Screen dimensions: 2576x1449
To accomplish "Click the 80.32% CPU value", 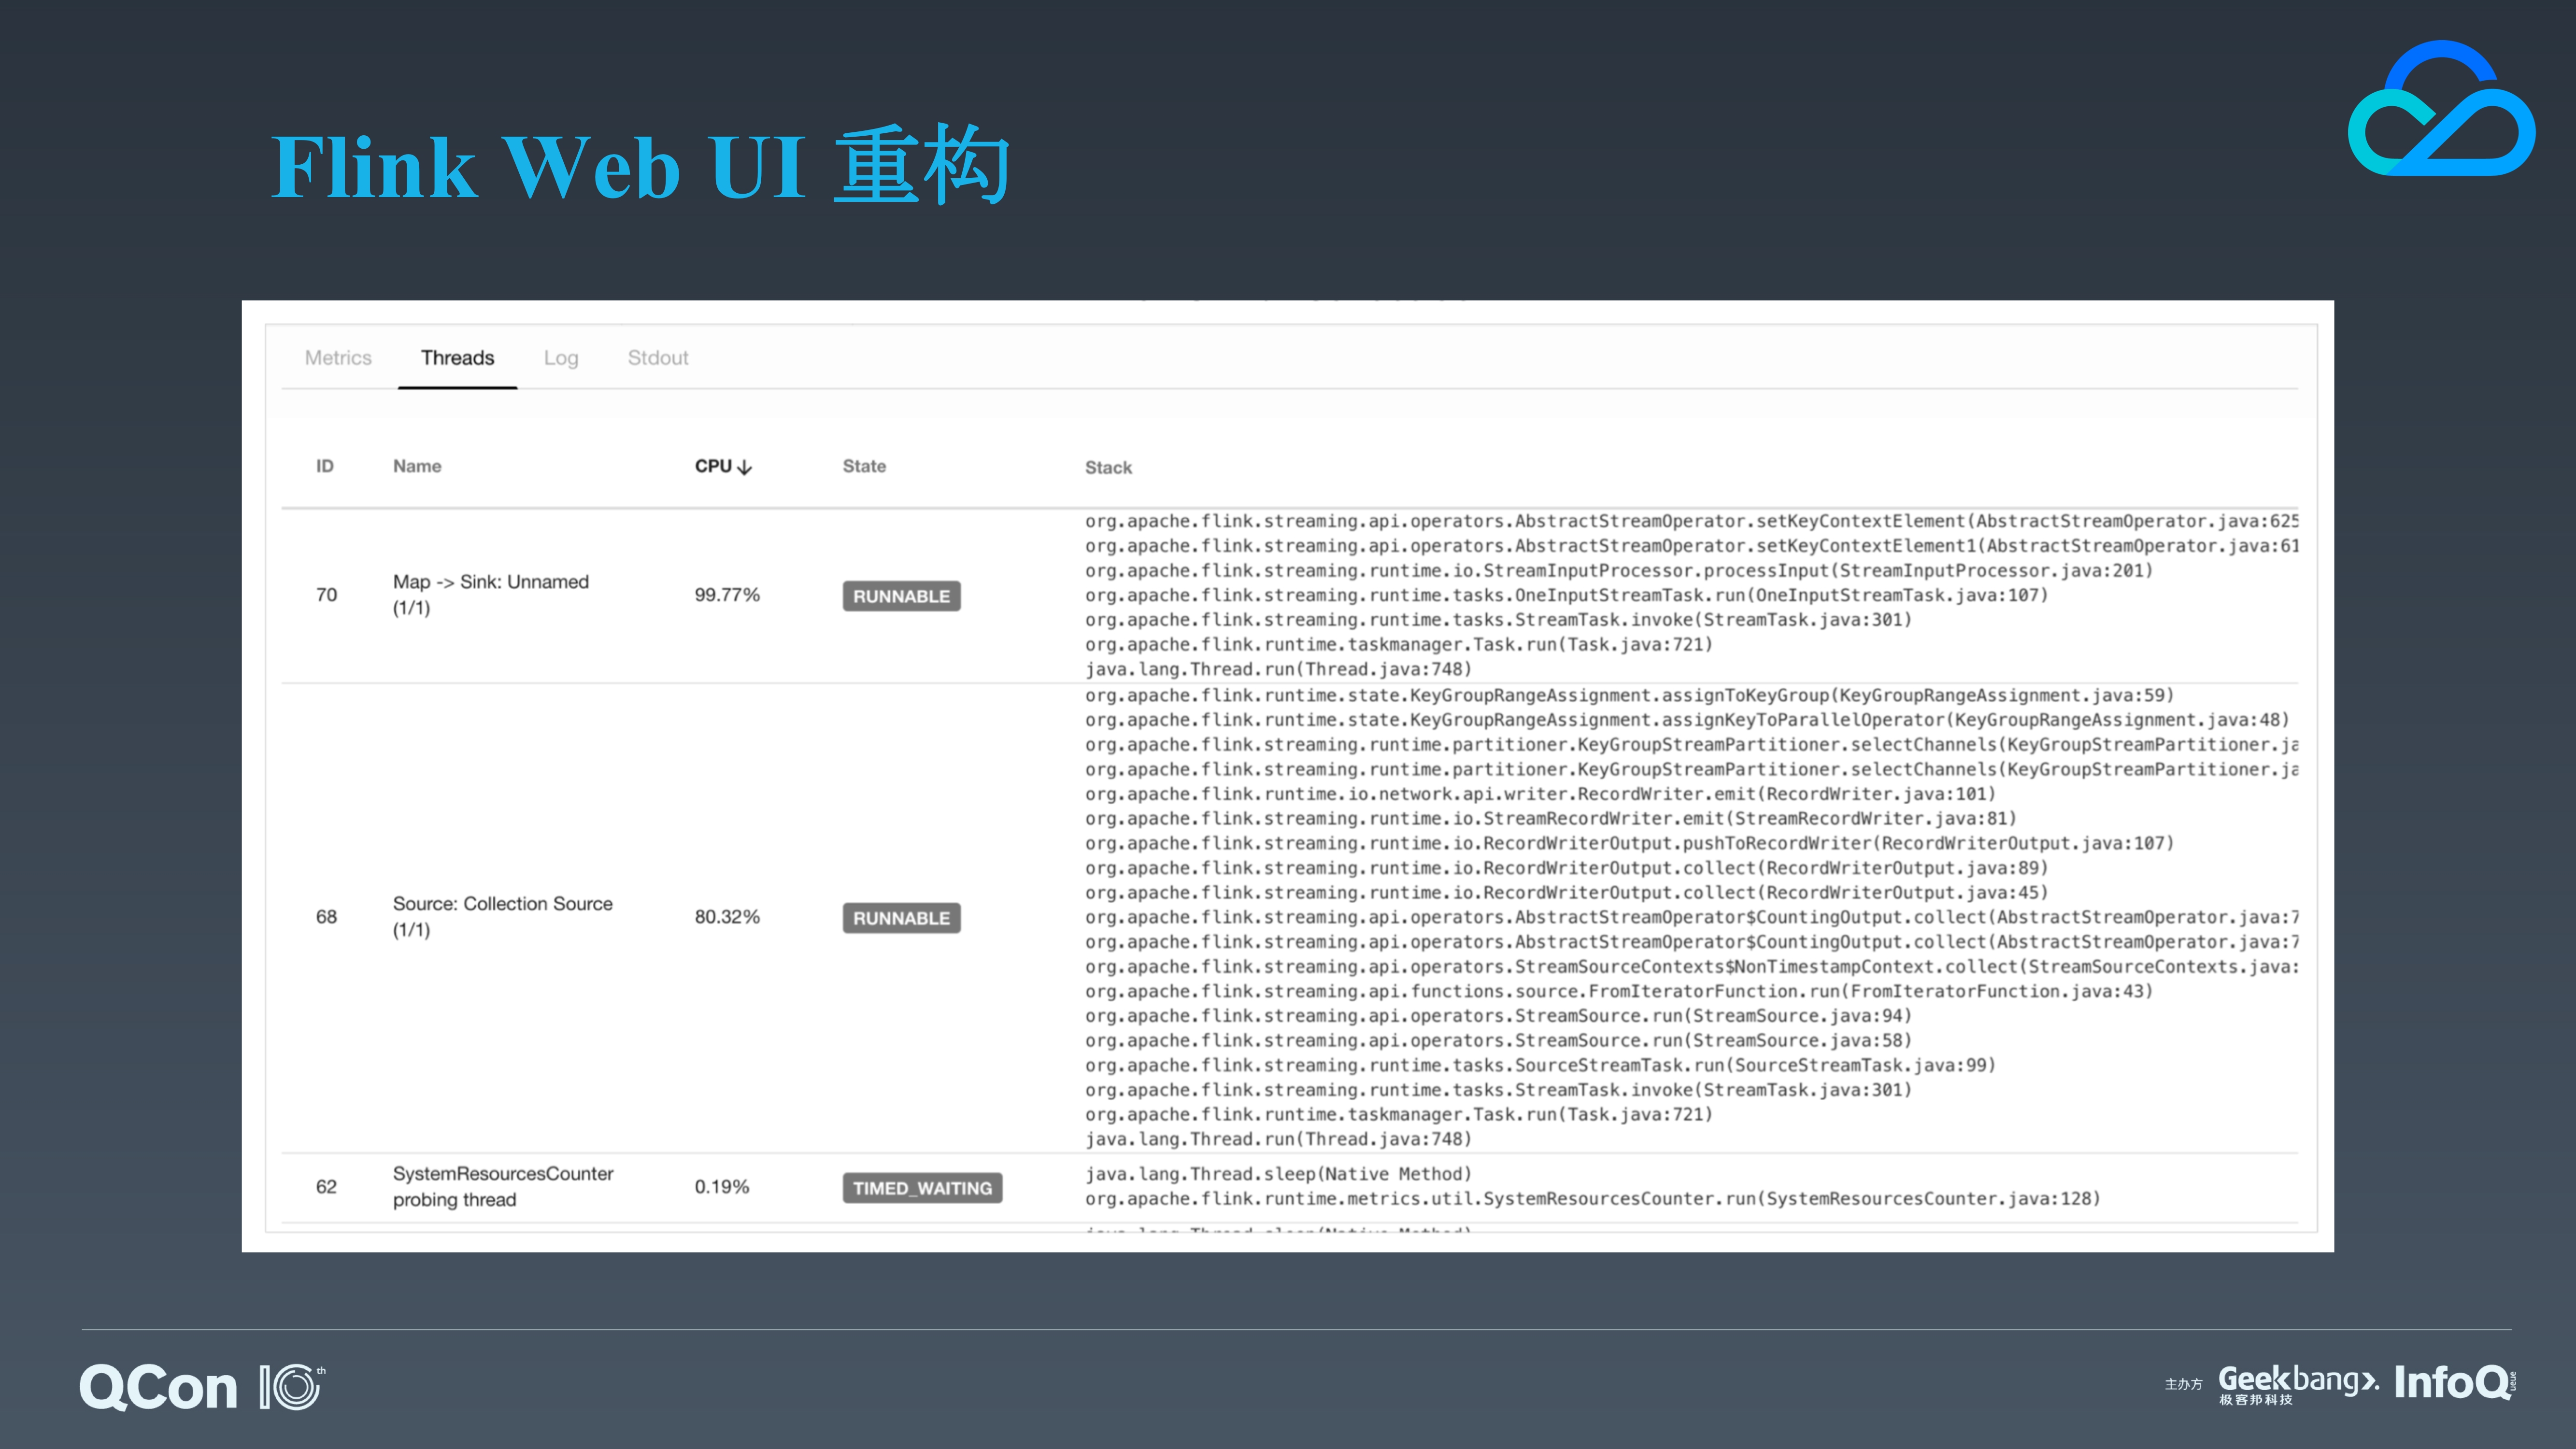I will point(727,917).
